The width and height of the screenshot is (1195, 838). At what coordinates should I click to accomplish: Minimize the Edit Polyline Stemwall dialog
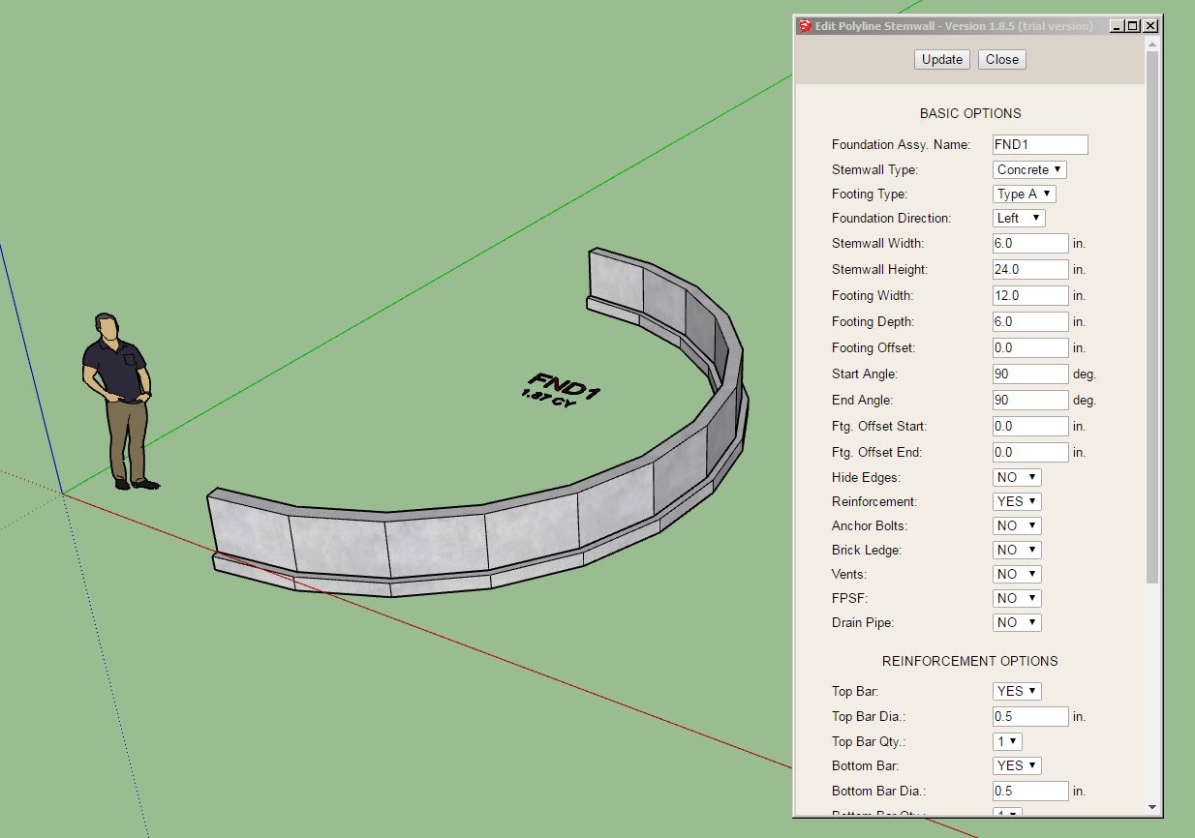pyautogui.click(x=1117, y=26)
